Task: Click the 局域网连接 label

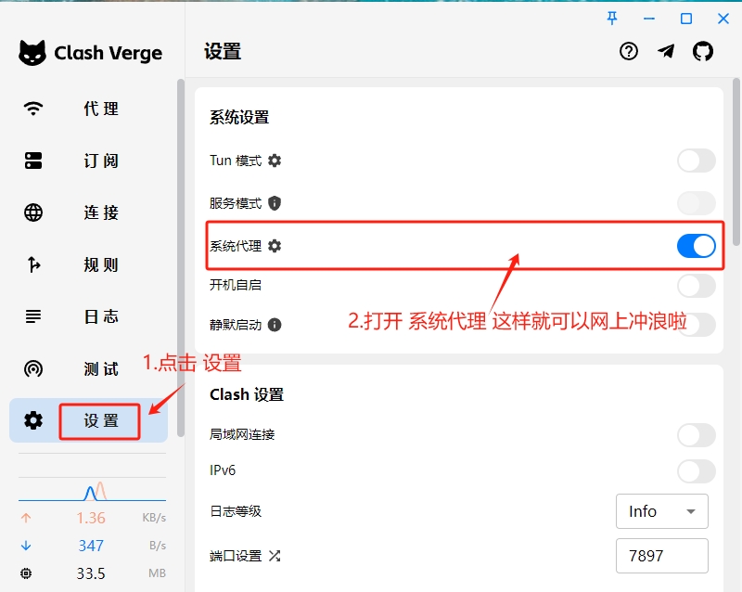Action: tap(242, 434)
